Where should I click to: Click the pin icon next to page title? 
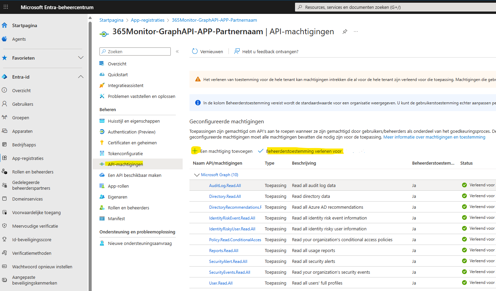(x=345, y=32)
